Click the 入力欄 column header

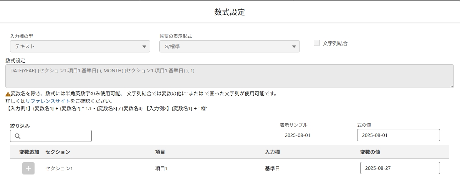pos(272,152)
